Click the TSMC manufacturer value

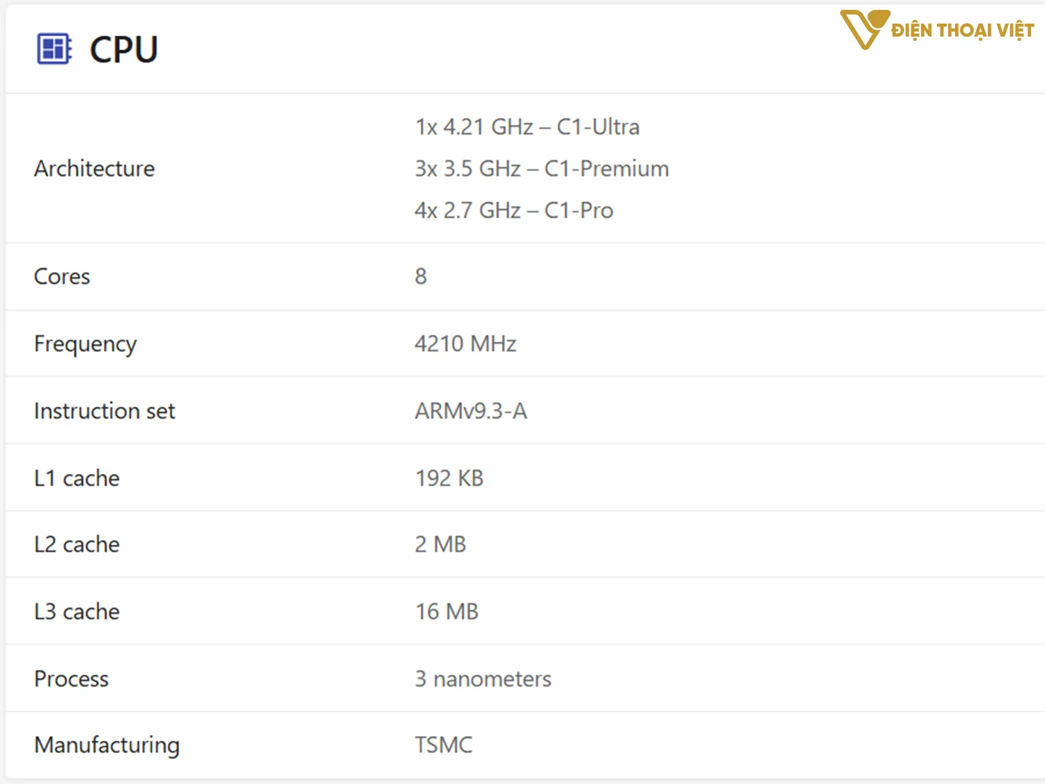click(x=443, y=745)
